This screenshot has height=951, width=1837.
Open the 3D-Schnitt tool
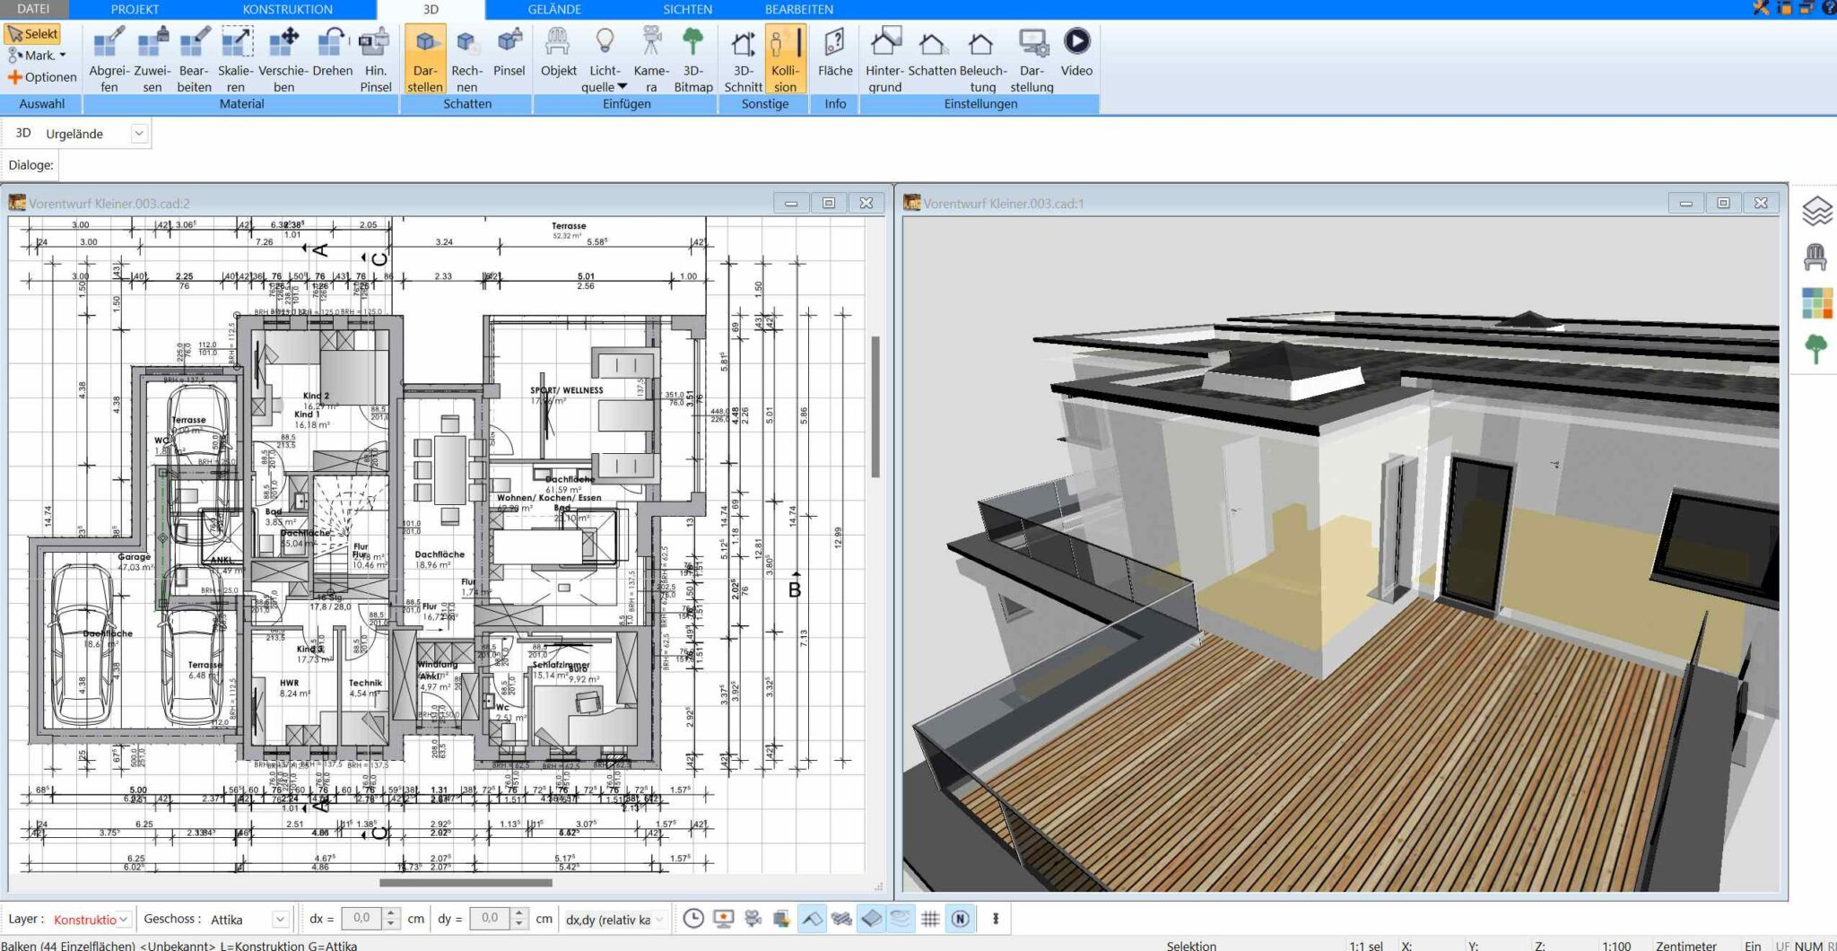[741, 58]
